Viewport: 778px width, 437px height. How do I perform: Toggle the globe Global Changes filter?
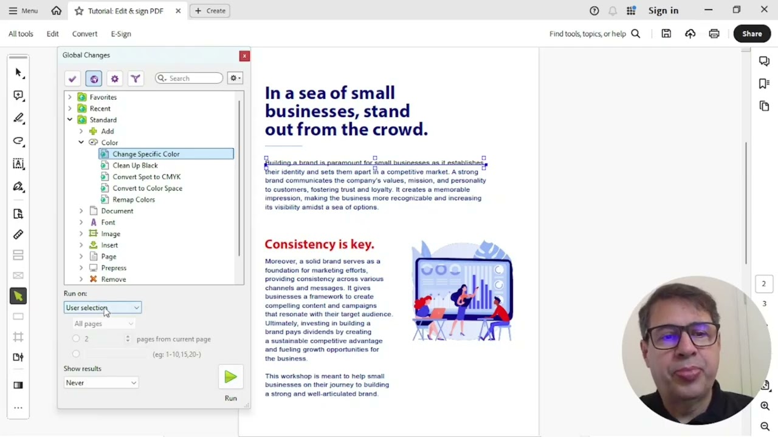94,78
